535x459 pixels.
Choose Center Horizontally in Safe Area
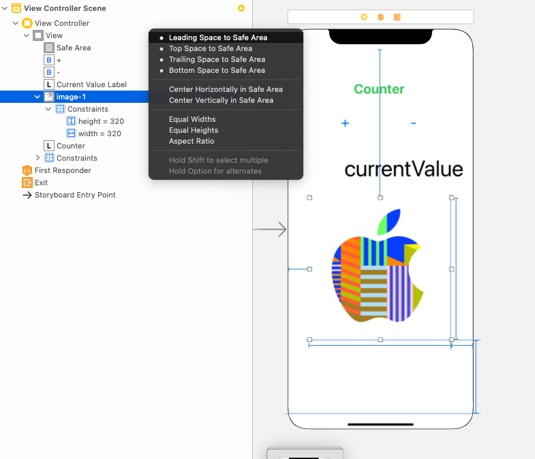tap(226, 89)
